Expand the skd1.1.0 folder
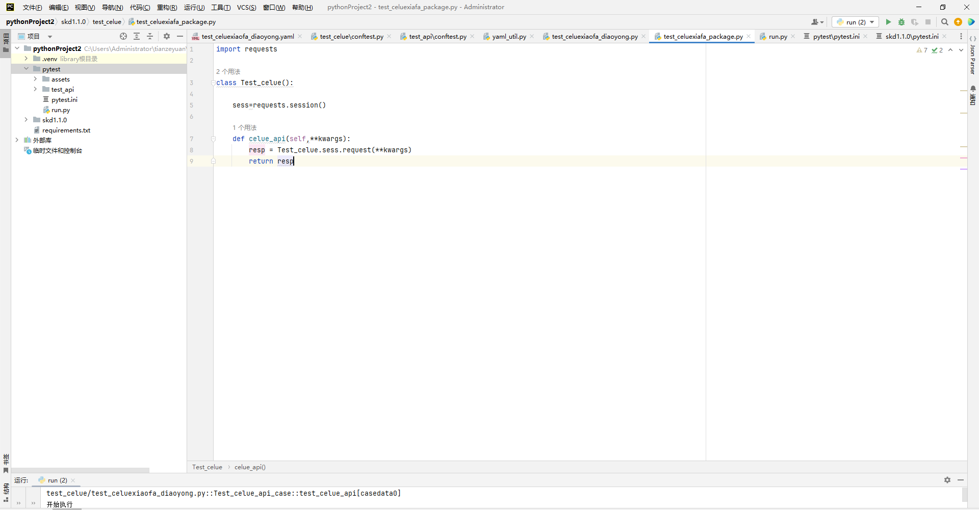 pos(26,120)
